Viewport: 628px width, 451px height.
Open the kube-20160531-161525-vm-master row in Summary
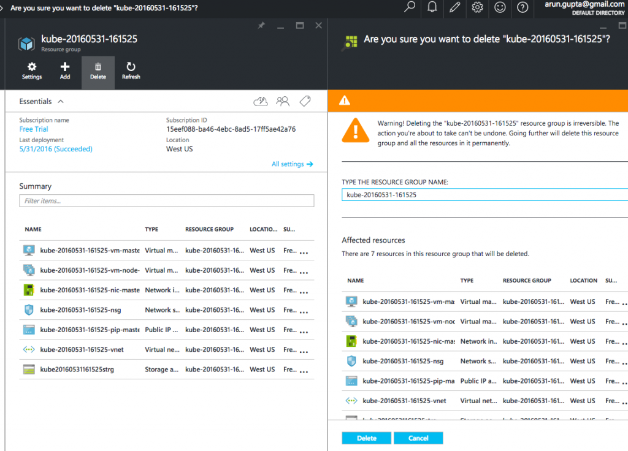(x=167, y=251)
